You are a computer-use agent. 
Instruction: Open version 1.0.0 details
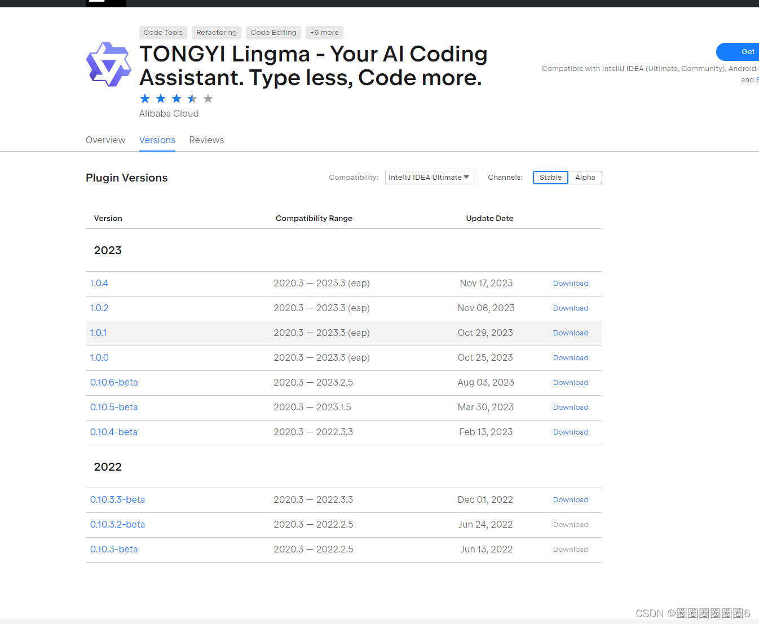(x=99, y=358)
